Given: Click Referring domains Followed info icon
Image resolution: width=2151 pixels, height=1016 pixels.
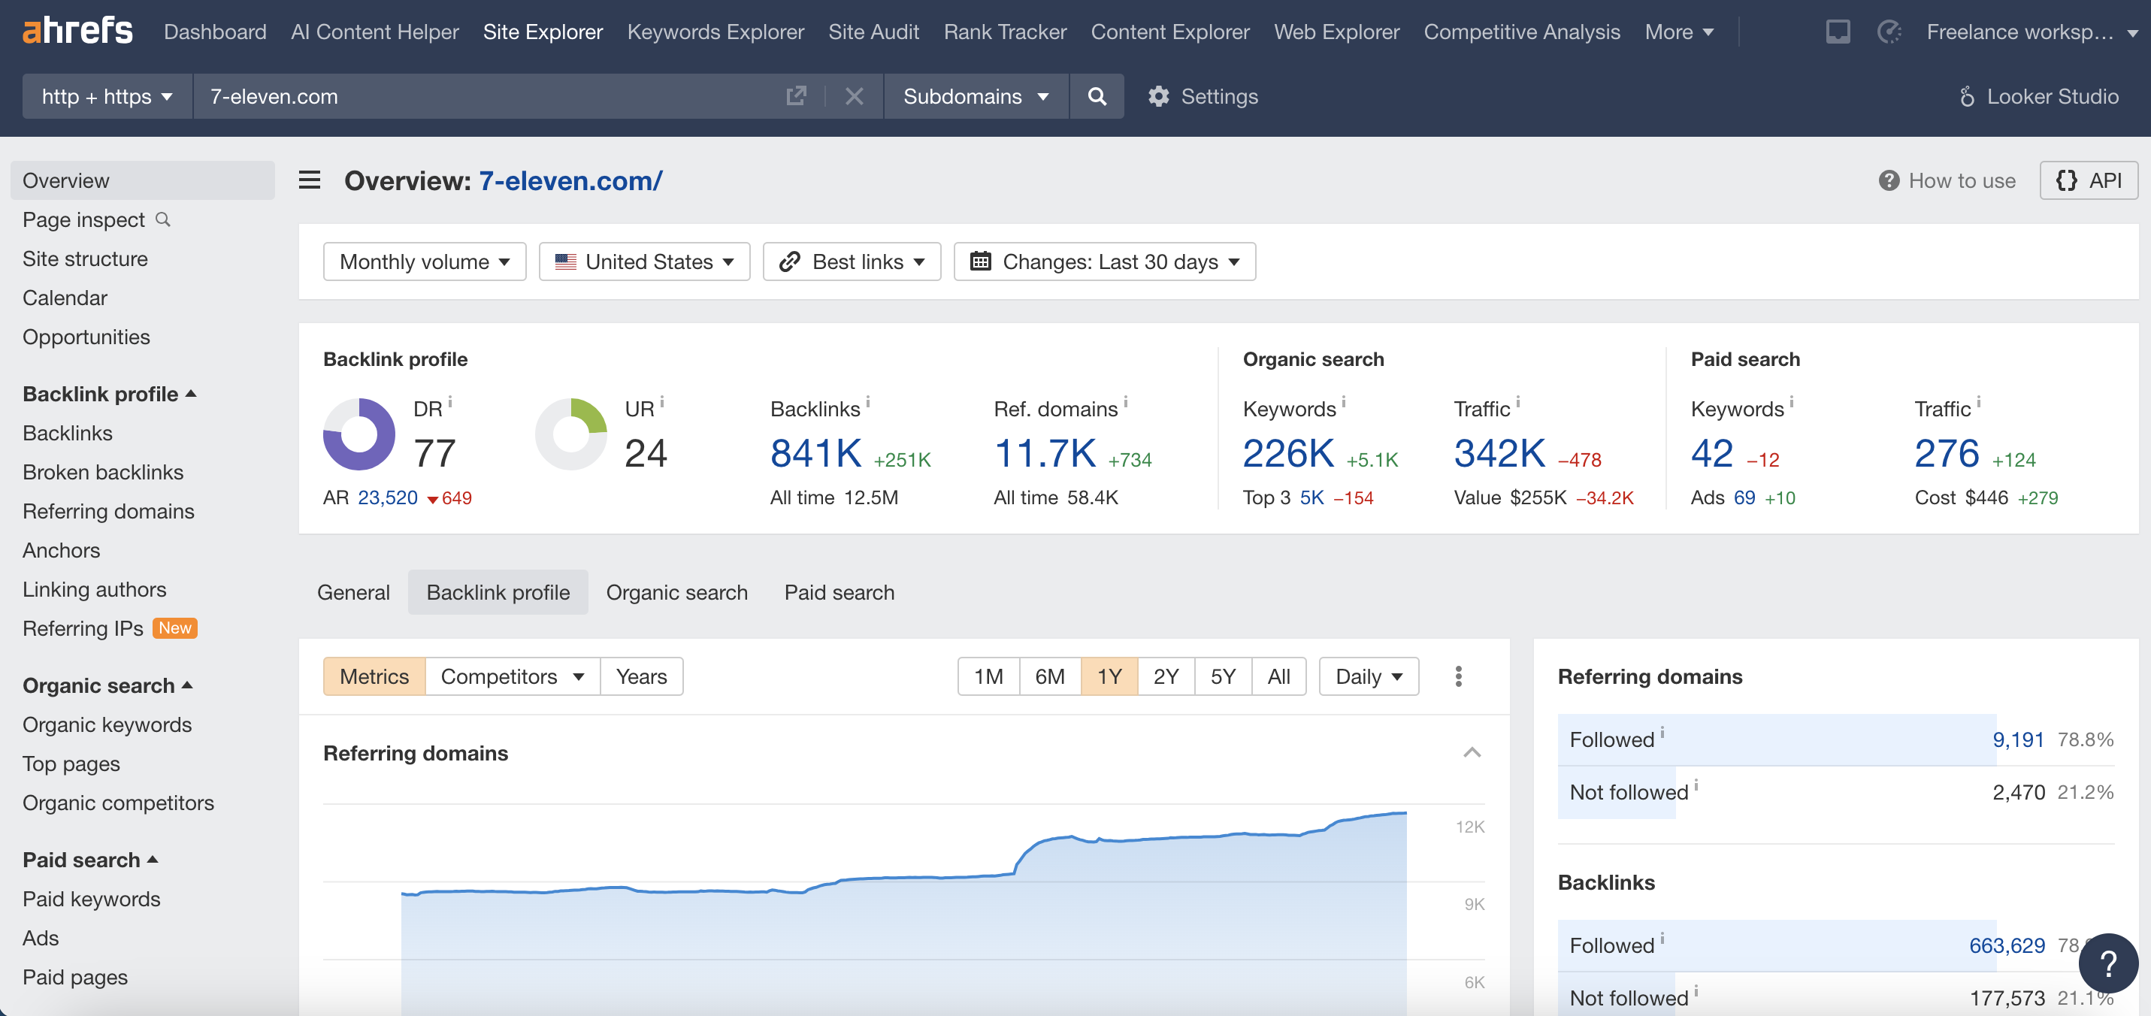Looking at the screenshot, I should click(1662, 732).
